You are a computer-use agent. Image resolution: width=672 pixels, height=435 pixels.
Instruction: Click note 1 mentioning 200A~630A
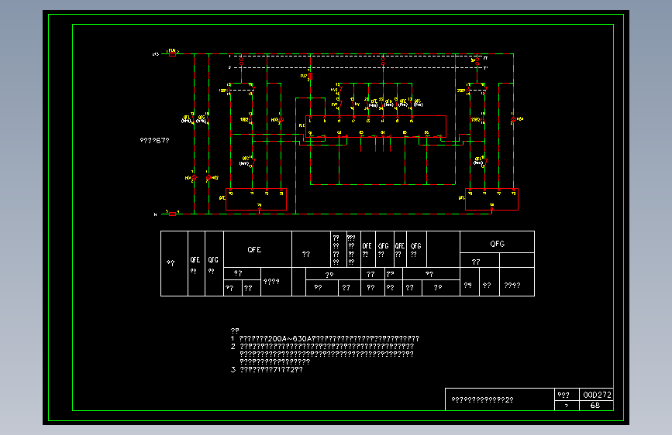click(325, 339)
